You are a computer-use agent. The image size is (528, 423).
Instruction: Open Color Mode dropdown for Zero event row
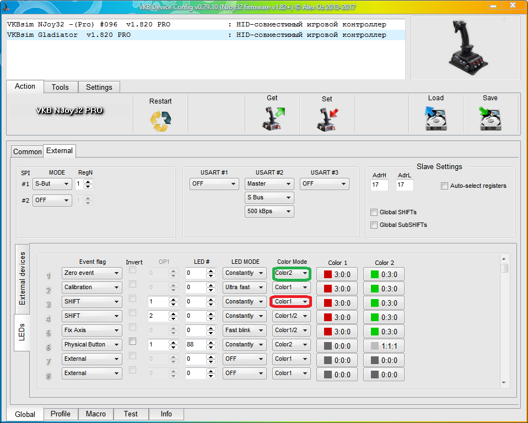[291, 273]
